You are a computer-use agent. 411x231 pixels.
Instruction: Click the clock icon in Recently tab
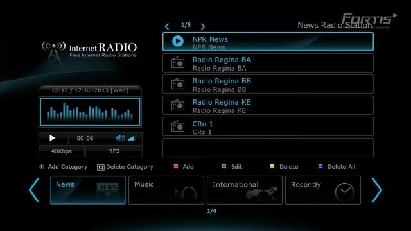coord(344,193)
